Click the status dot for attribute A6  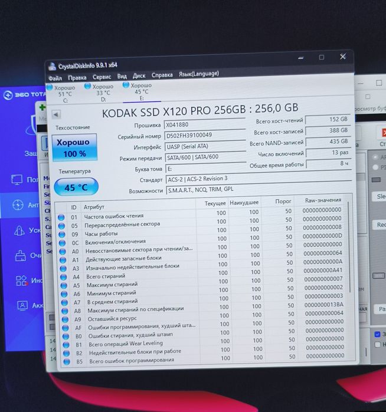tap(64, 294)
